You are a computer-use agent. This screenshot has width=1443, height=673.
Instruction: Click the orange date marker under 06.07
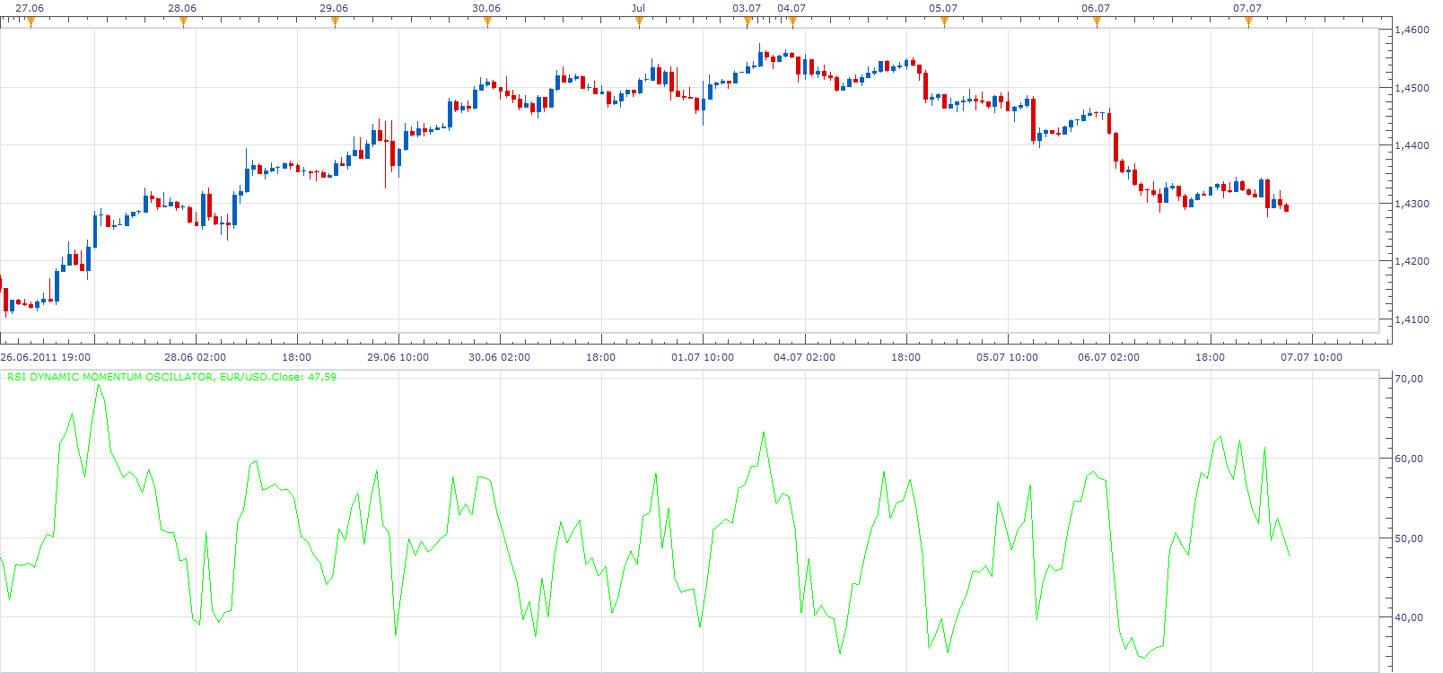click(x=1096, y=22)
